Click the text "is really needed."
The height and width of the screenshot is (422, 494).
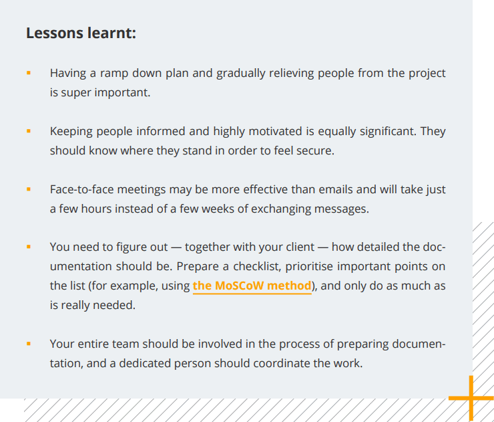92,306
